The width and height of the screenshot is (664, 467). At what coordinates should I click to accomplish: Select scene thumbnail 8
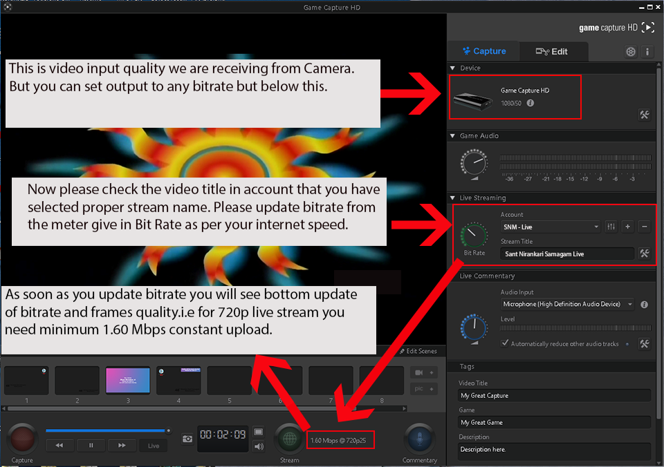[x=382, y=380]
